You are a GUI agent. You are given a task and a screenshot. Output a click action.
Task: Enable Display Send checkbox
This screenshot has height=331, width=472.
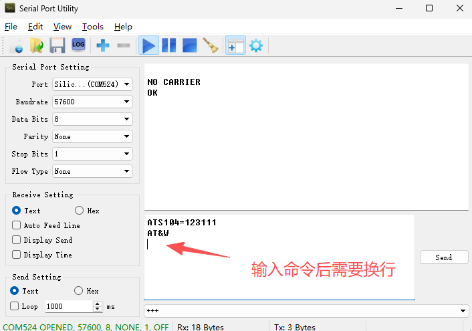[x=16, y=240]
